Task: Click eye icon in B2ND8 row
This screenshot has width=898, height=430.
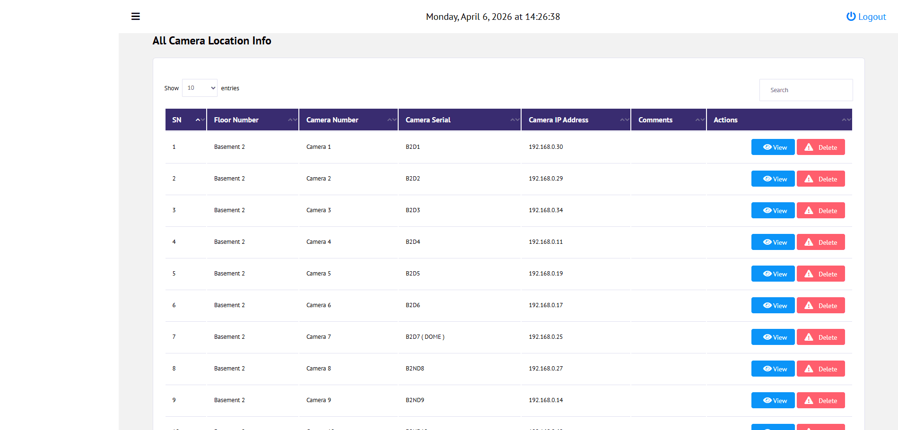Action: [767, 369]
